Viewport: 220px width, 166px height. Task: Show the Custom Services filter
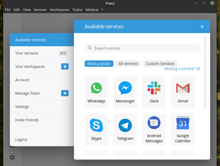point(160,64)
